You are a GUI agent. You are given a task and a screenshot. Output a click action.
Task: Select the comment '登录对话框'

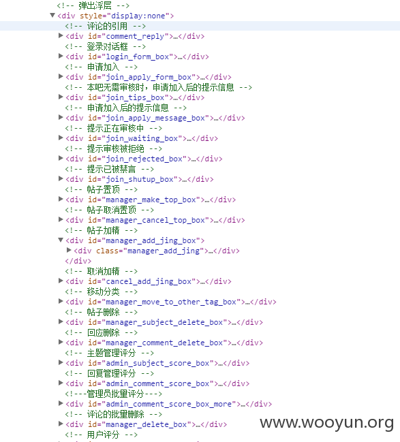tap(105, 46)
